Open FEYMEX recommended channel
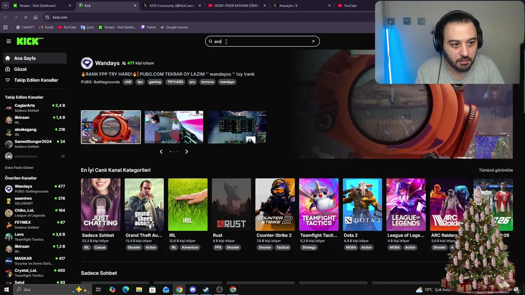The height and width of the screenshot is (295, 525). [35, 225]
